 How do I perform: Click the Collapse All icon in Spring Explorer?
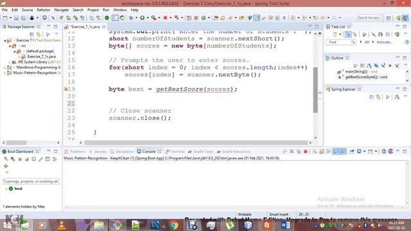(371, 97)
